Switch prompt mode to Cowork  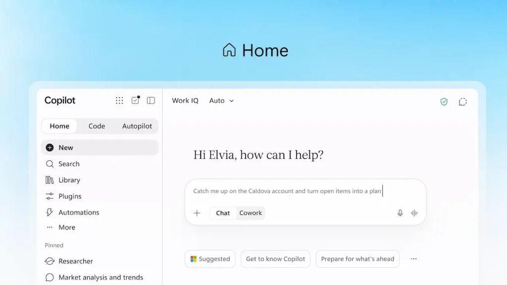pyautogui.click(x=251, y=213)
